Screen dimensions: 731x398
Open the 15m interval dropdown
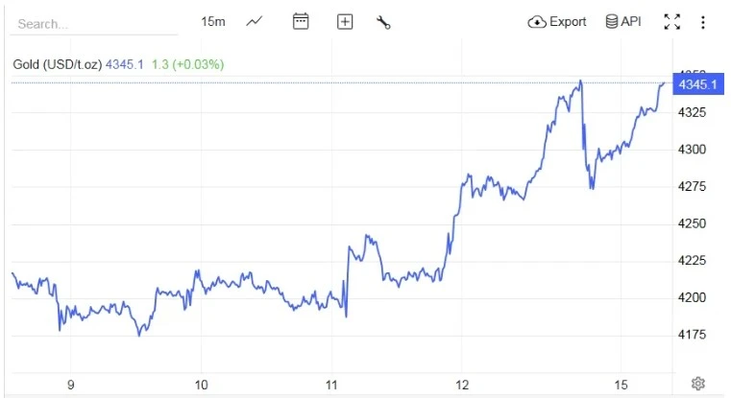click(213, 21)
